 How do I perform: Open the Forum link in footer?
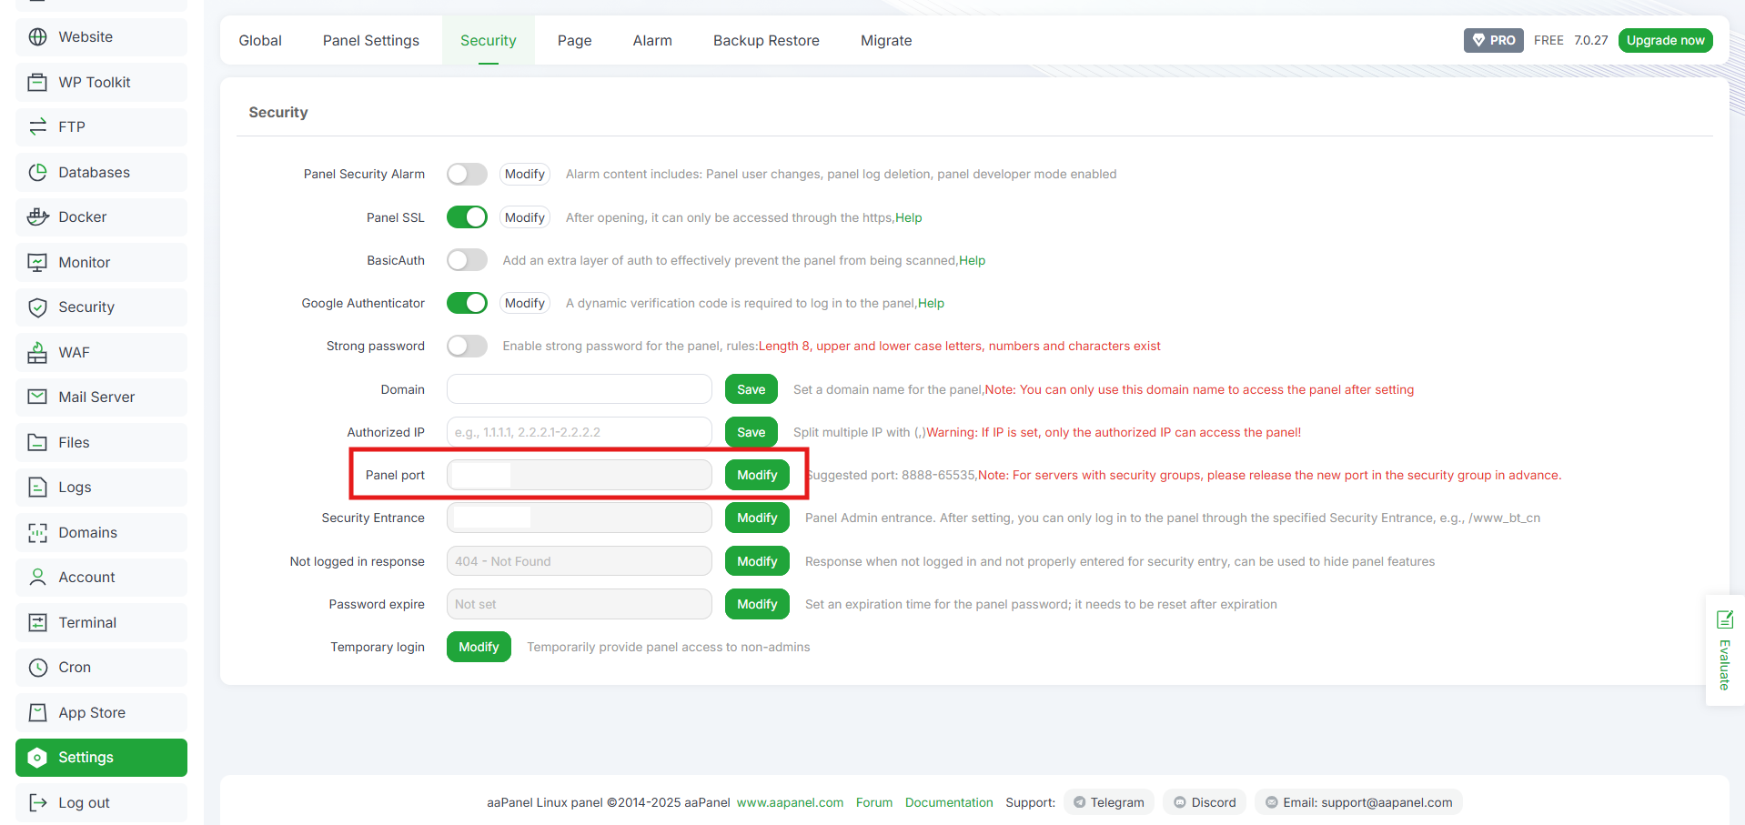point(874,802)
